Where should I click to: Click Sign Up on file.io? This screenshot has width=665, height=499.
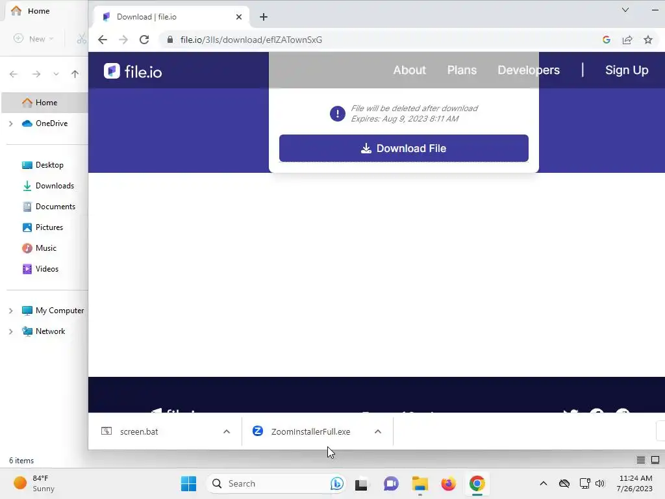(627, 70)
